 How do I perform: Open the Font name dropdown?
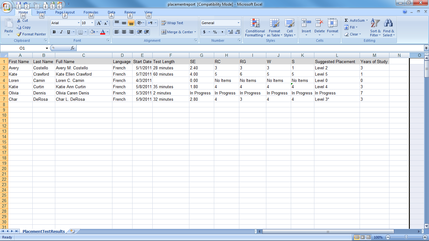79,23
